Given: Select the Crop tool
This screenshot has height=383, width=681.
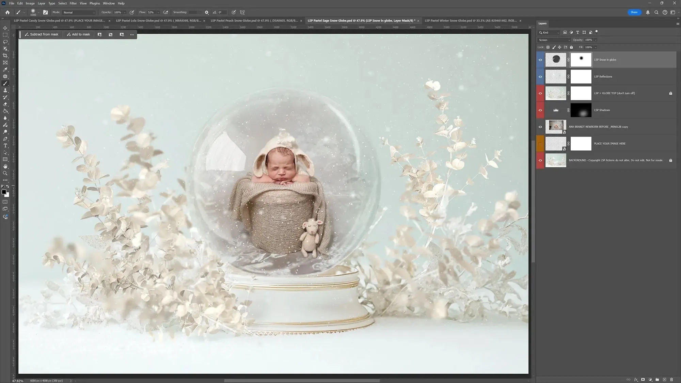Looking at the screenshot, I should [x=5, y=55].
